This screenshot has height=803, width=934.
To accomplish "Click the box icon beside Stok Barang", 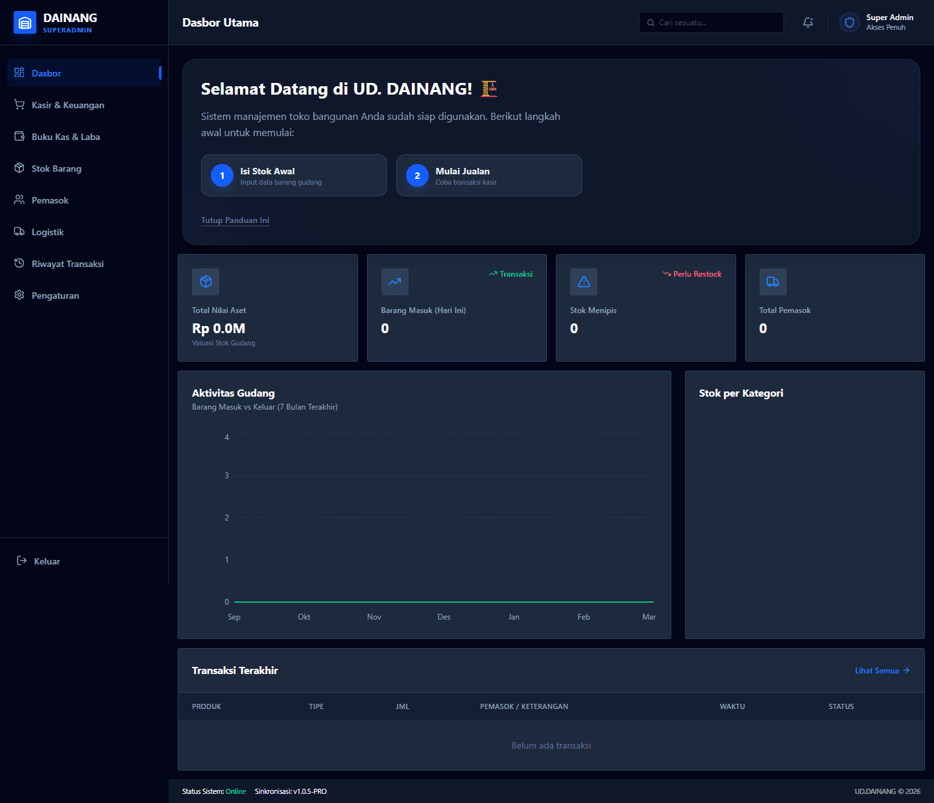I will 19,168.
